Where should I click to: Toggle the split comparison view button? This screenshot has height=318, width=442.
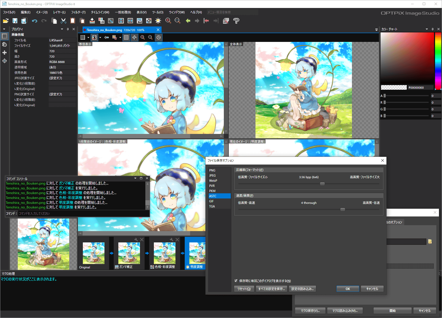[94, 38]
